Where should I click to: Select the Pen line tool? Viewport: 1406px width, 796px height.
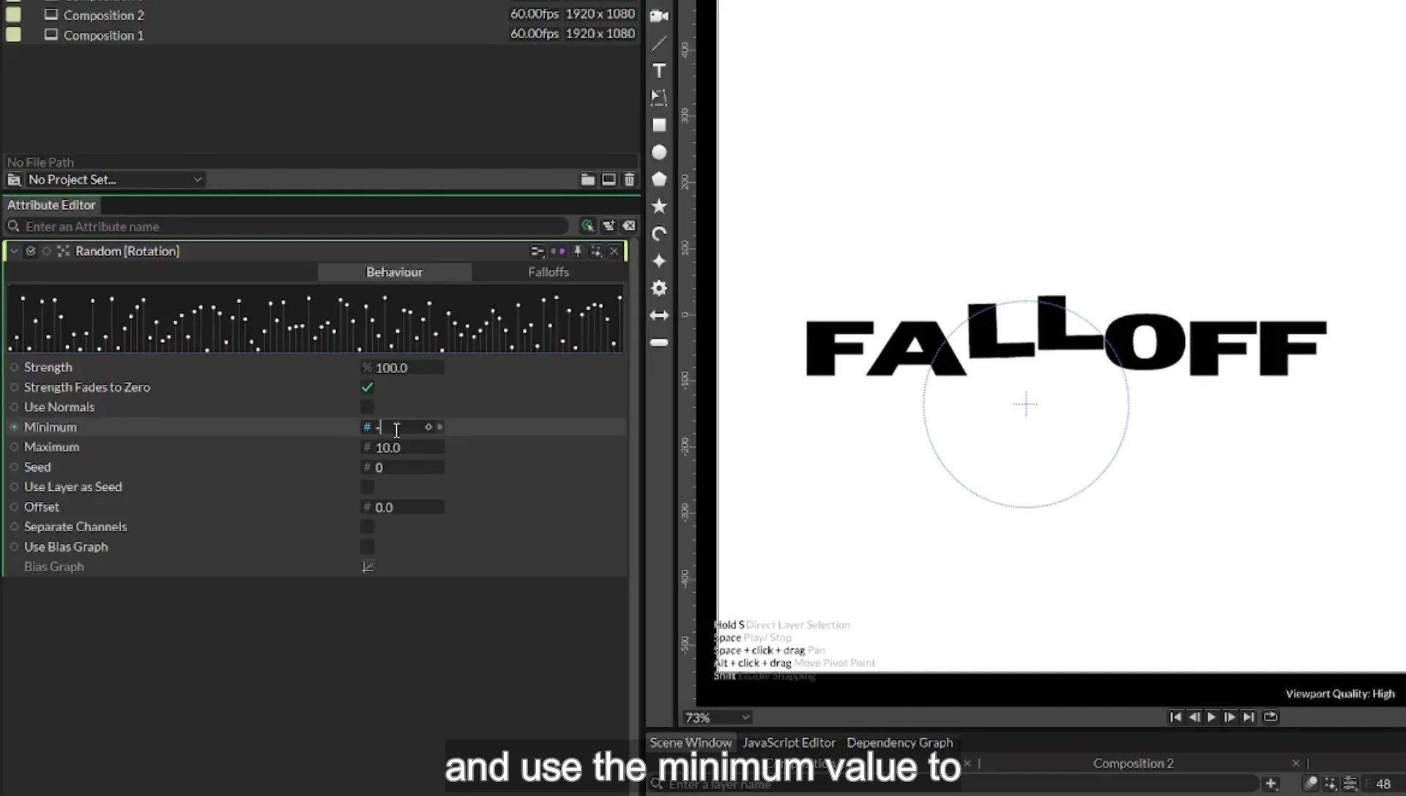pyautogui.click(x=659, y=43)
